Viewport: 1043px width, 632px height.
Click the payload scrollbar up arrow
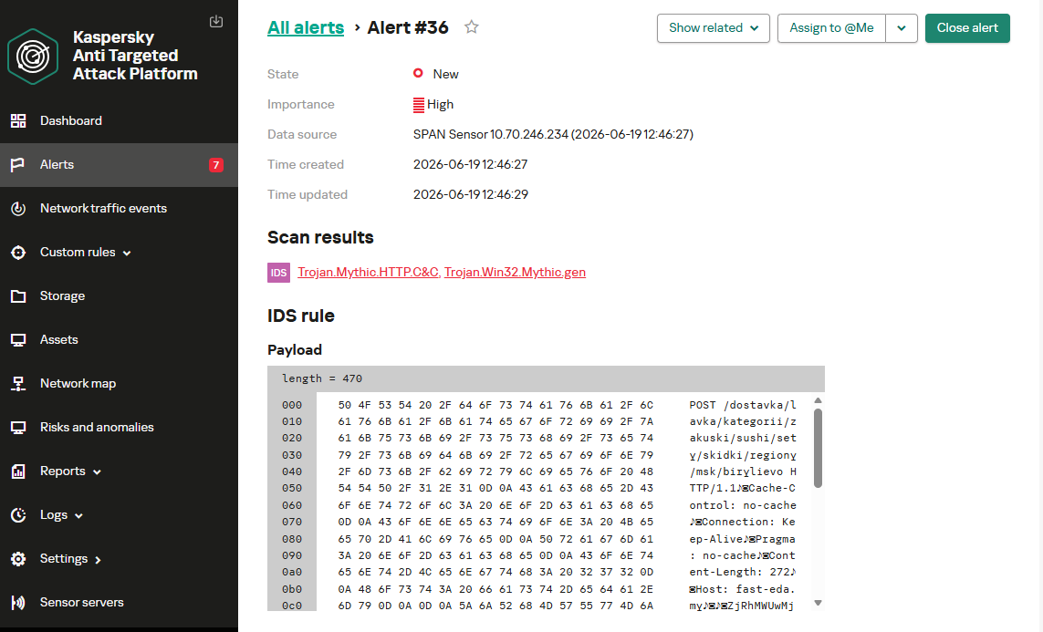(x=819, y=400)
